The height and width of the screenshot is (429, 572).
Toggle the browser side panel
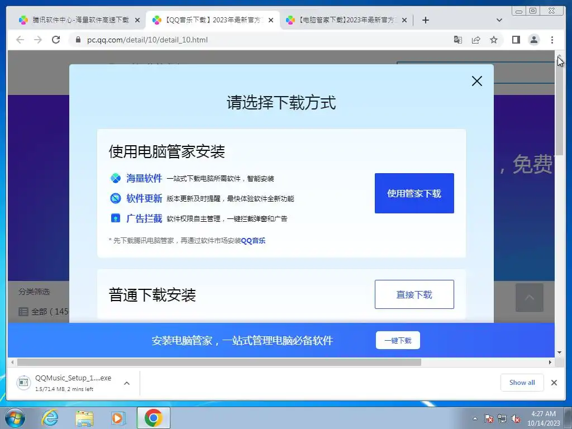tap(516, 40)
